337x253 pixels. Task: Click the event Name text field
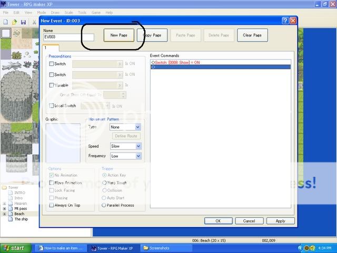click(68, 37)
